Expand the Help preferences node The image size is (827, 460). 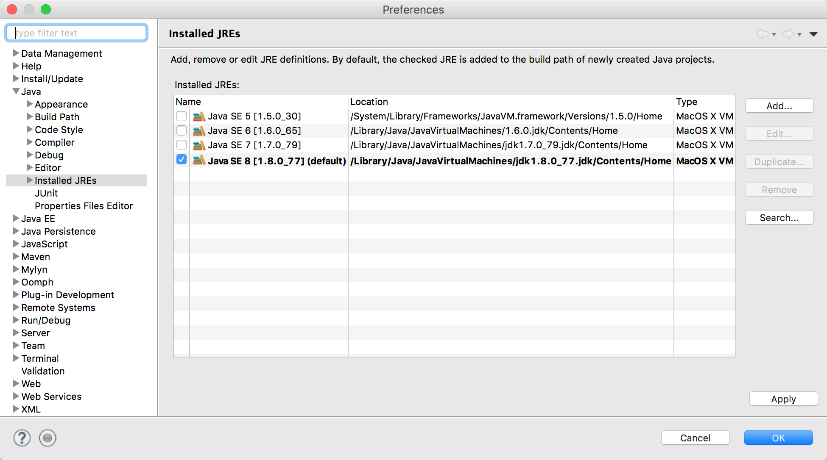[16, 66]
